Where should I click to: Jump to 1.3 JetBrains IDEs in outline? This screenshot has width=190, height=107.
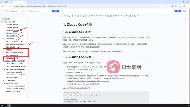tap(12, 30)
